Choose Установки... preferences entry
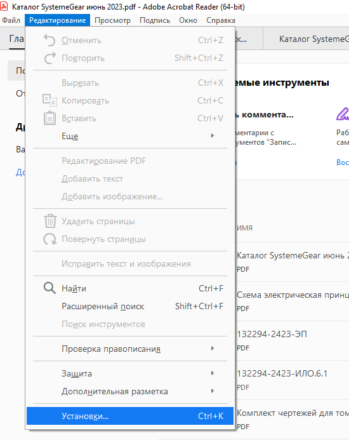 click(x=130, y=416)
